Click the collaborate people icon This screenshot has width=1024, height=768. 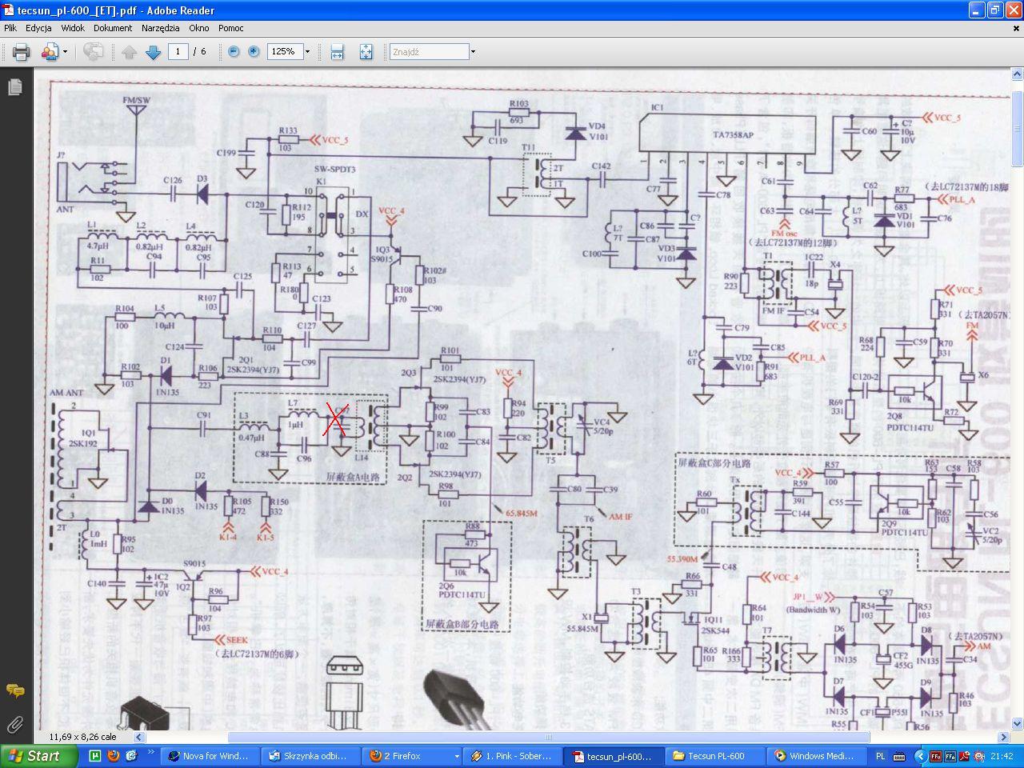click(x=50, y=52)
